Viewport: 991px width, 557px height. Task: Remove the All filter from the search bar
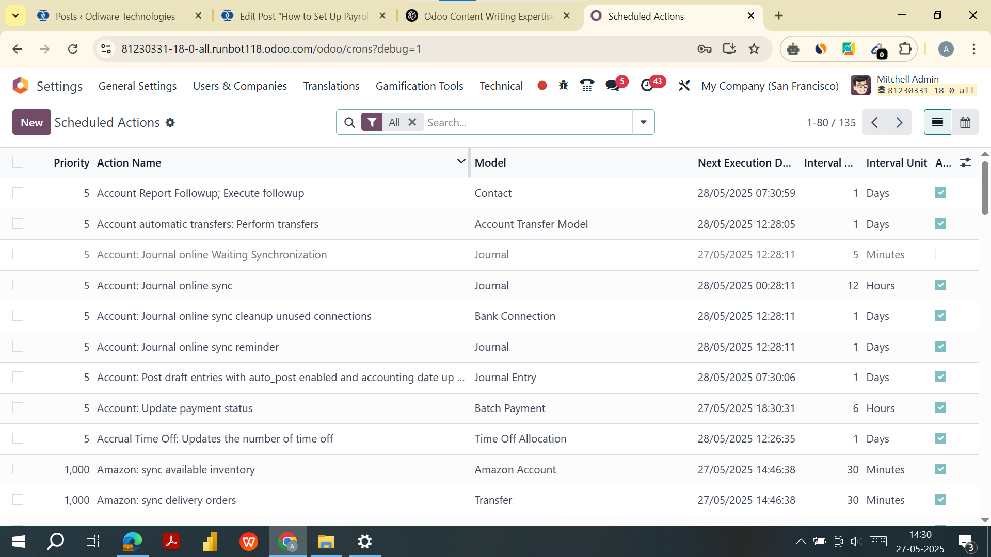(412, 122)
